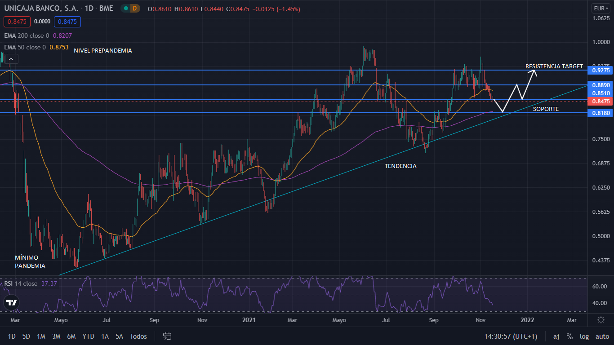Toggle the log scale option

pyautogui.click(x=584, y=336)
